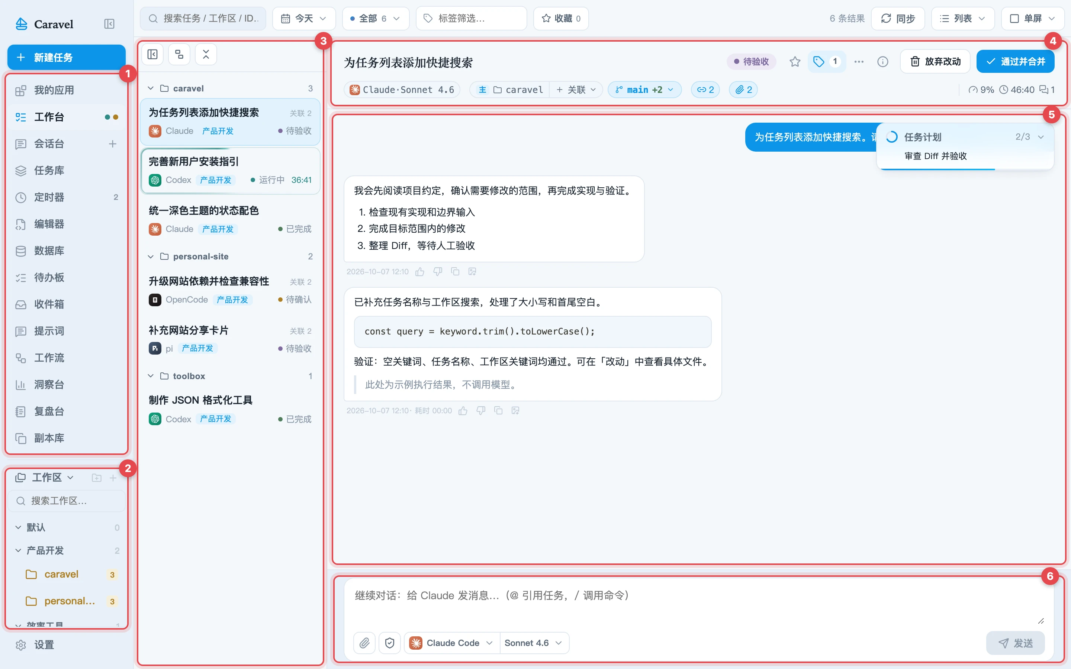This screenshot has width=1071, height=669.
Task: Select the caravel workspace folder
Action: pos(67,574)
